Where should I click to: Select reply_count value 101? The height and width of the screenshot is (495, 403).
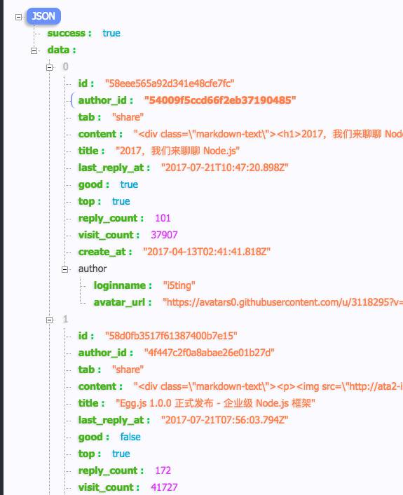[163, 218]
